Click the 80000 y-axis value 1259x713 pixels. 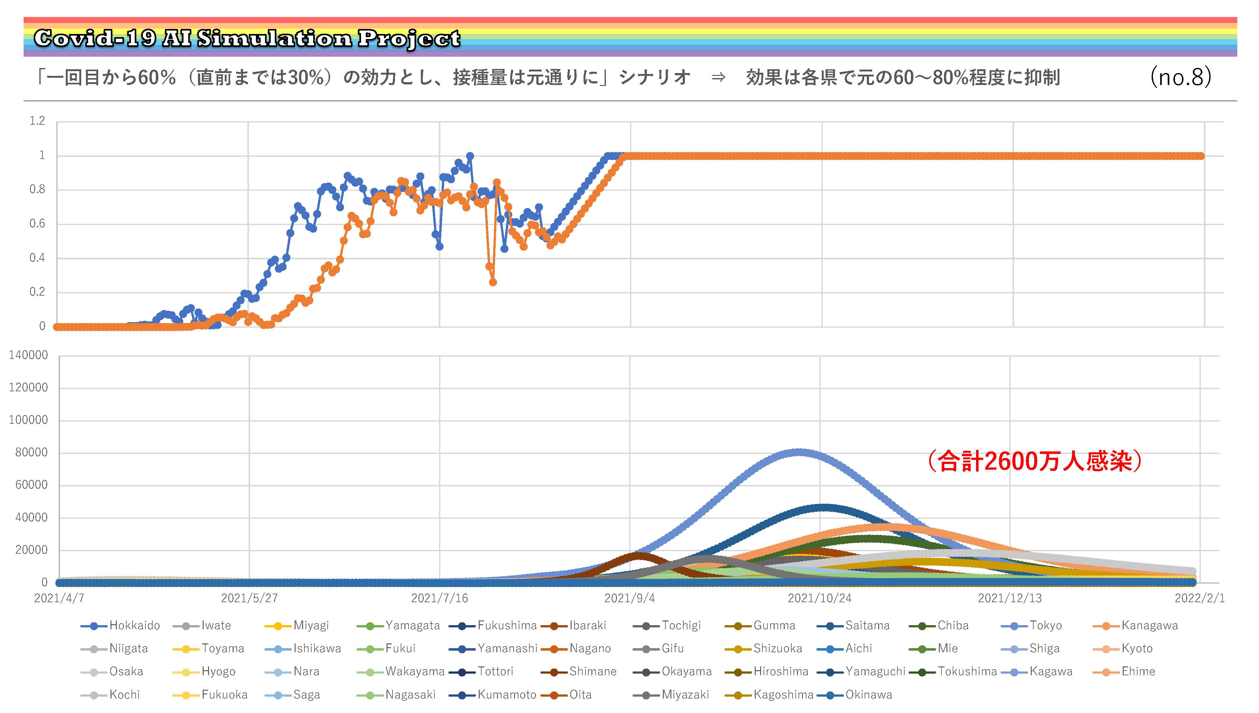31,452
